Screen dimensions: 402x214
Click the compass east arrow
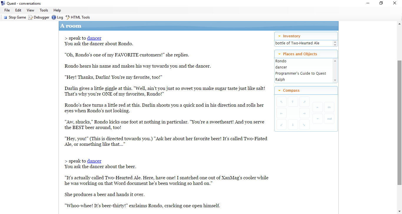point(304,113)
